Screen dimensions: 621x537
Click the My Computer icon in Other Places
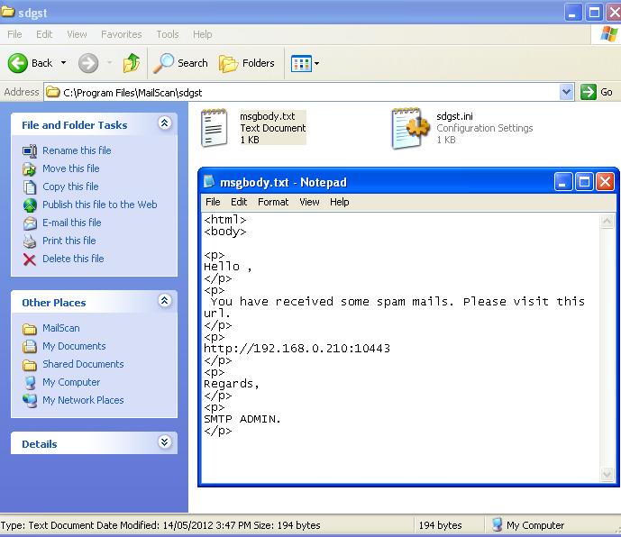[30, 383]
